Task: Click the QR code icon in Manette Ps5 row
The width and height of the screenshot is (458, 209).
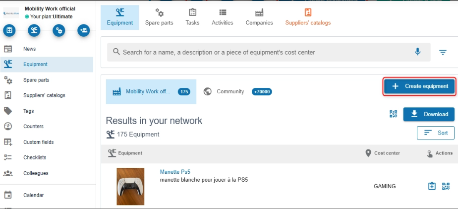Action: click(x=446, y=186)
